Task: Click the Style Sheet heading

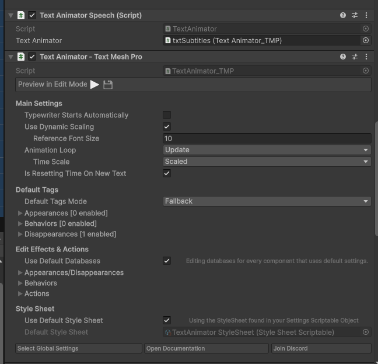Action: pyautogui.click(x=35, y=309)
